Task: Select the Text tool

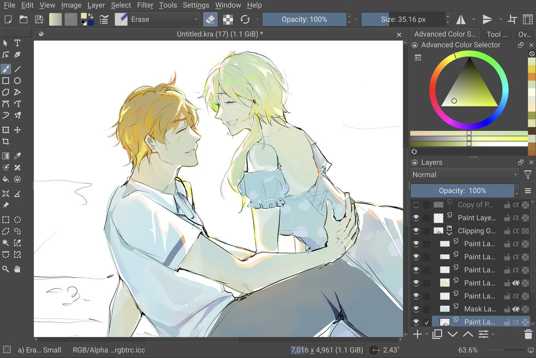Action: coord(17,42)
